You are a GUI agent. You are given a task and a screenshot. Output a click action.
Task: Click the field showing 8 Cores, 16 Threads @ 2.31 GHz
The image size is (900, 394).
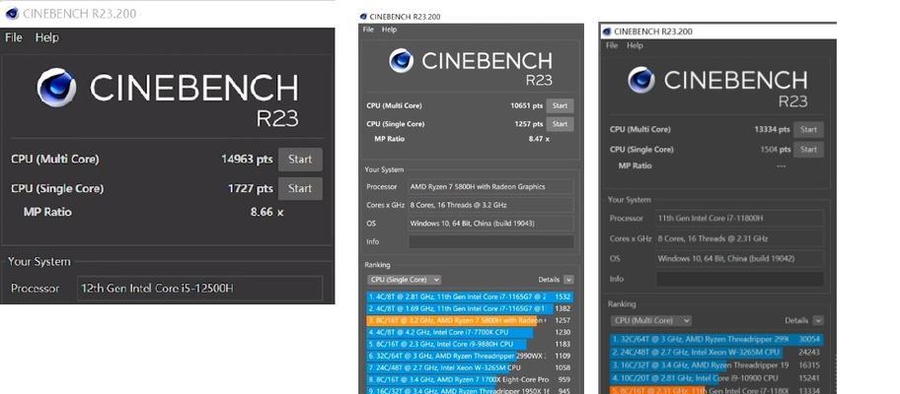point(740,238)
